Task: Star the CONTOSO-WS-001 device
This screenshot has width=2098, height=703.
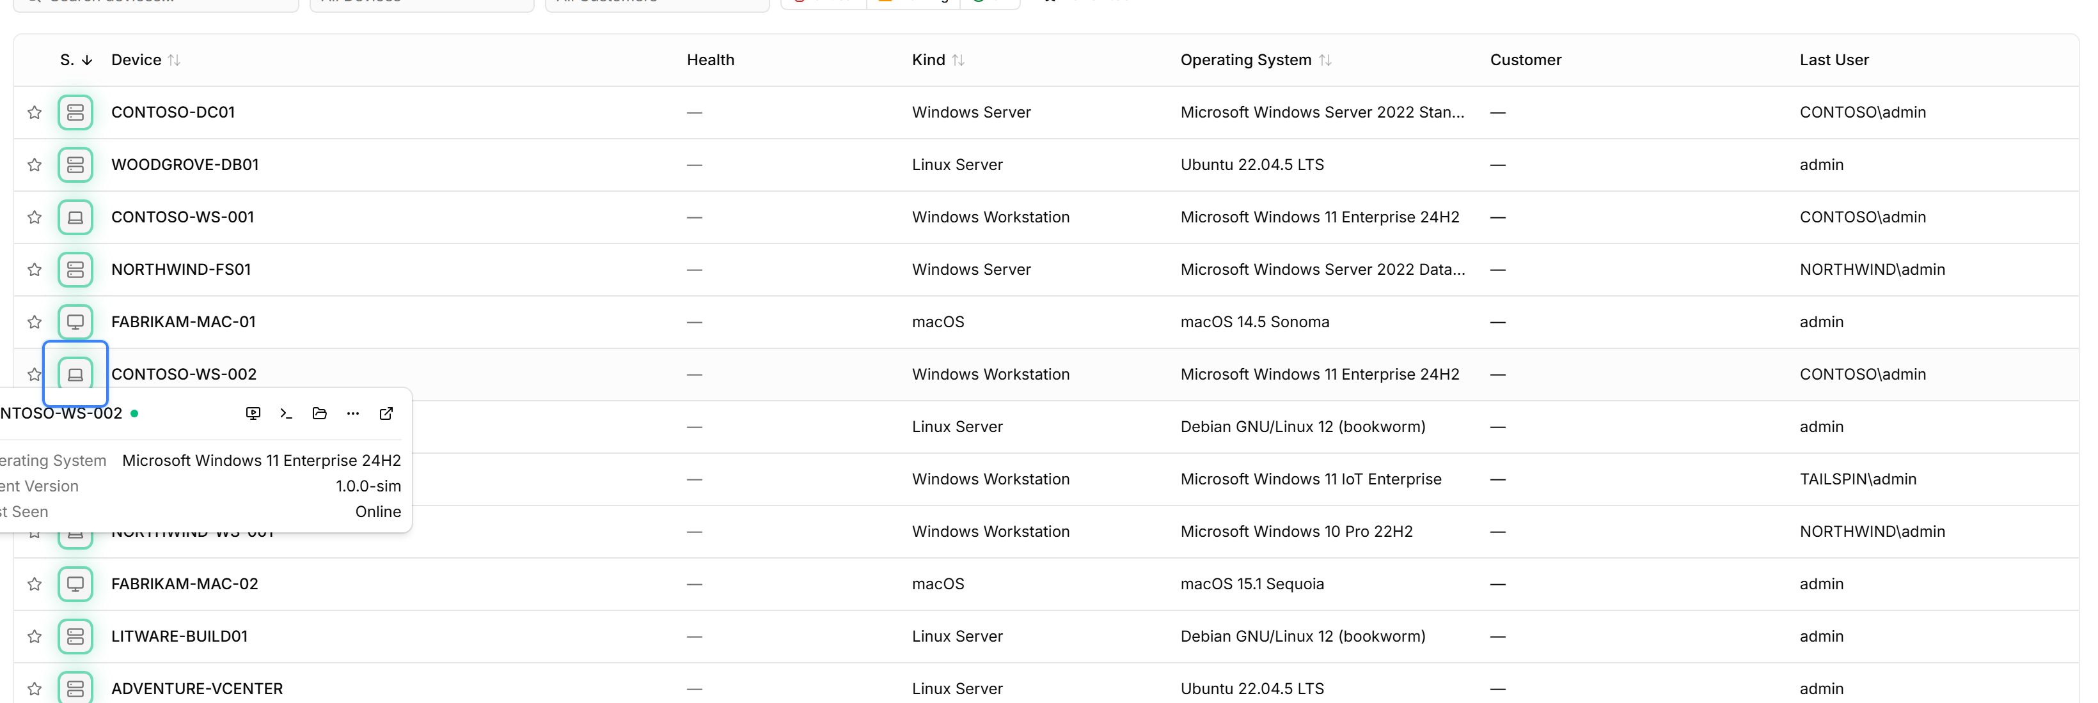Action: point(34,217)
